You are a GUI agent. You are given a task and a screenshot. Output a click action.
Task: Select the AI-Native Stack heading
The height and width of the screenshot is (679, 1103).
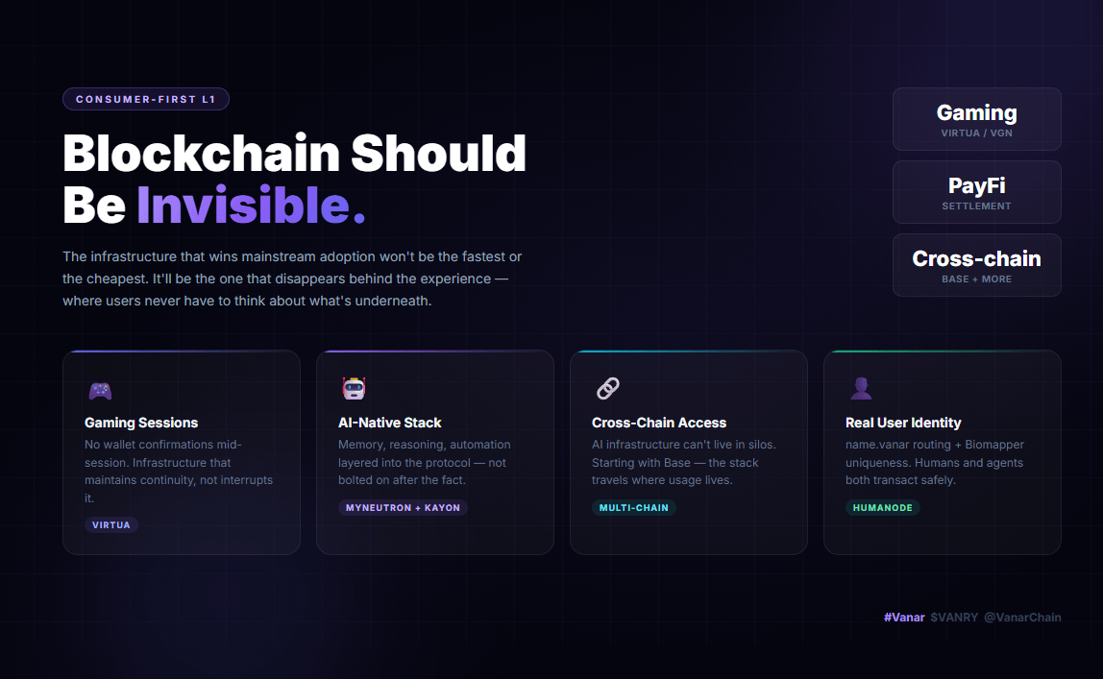[390, 423]
